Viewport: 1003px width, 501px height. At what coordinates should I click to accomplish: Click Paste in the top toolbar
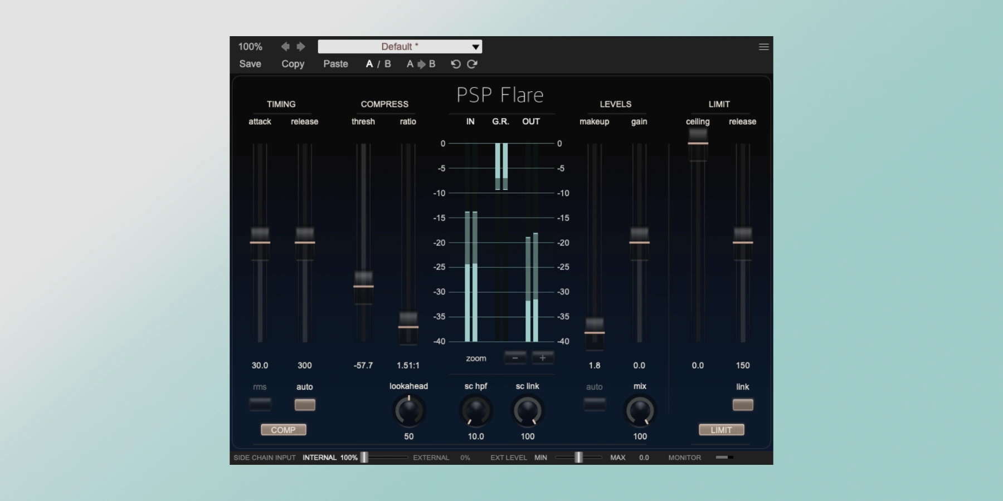(335, 64)
